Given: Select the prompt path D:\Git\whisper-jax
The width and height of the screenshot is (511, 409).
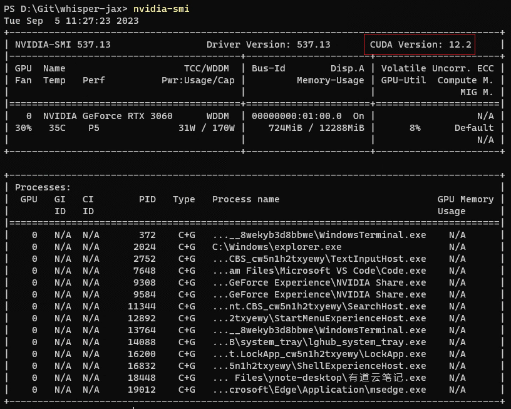Looking at the screenshot, I should [x=71, y=9].
